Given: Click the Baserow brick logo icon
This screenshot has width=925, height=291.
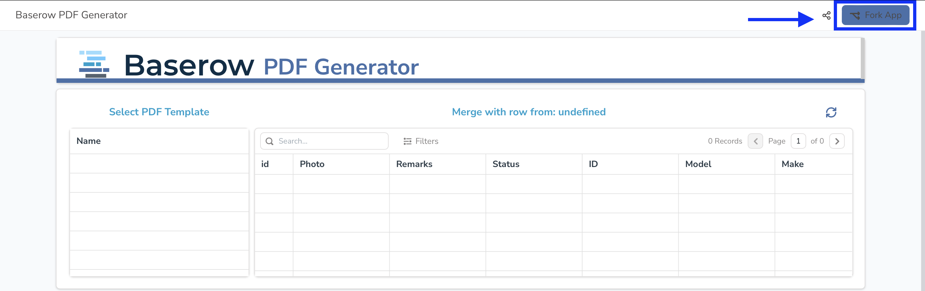Looking at the screenshot, I should click(94, 64).
